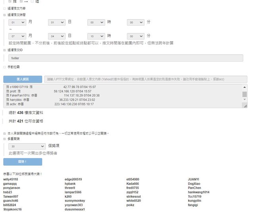Screen dimensions: 254x212
Task: Check the 手動 manual input checkbox
Action: 5,67
